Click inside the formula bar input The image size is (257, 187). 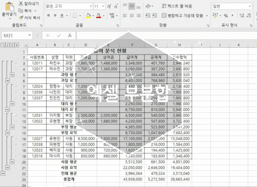167,36
